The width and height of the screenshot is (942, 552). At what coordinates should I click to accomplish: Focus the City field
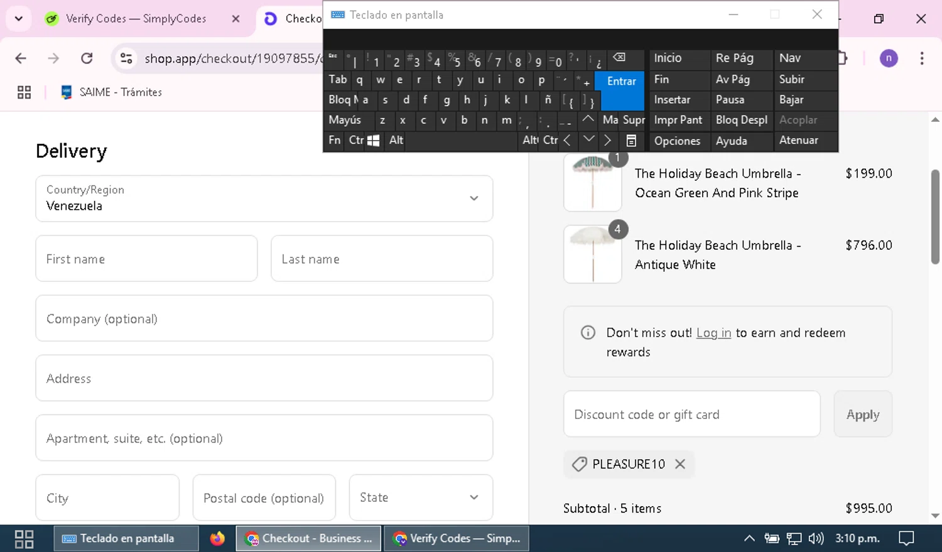(107, 497)
